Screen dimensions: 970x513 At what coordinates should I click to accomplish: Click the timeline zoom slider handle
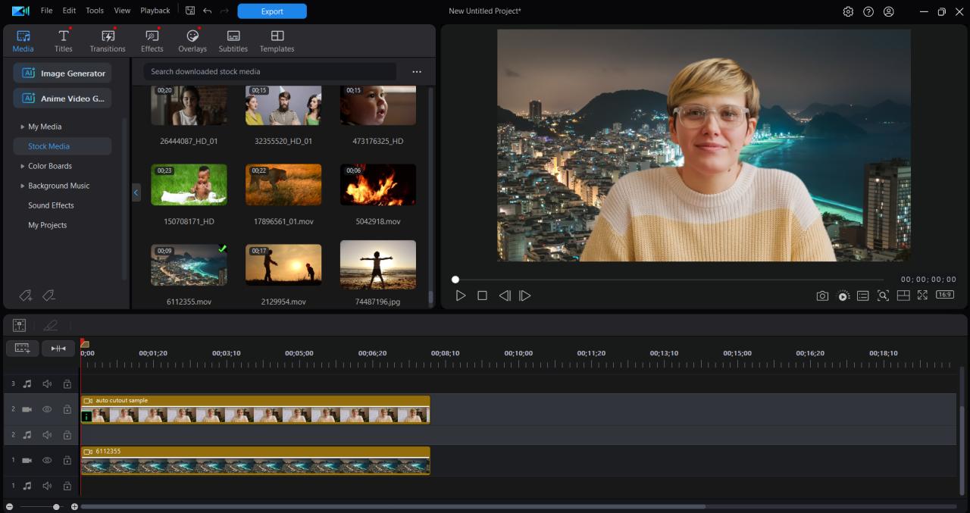pos(56,506)
